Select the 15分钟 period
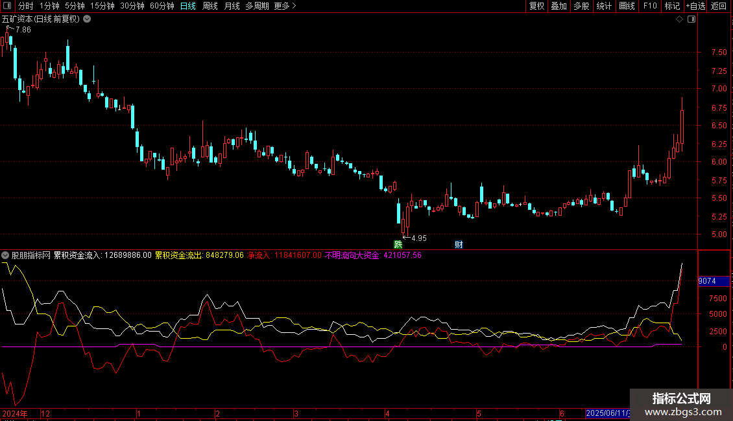733x421 pixels. click(102, 6)
